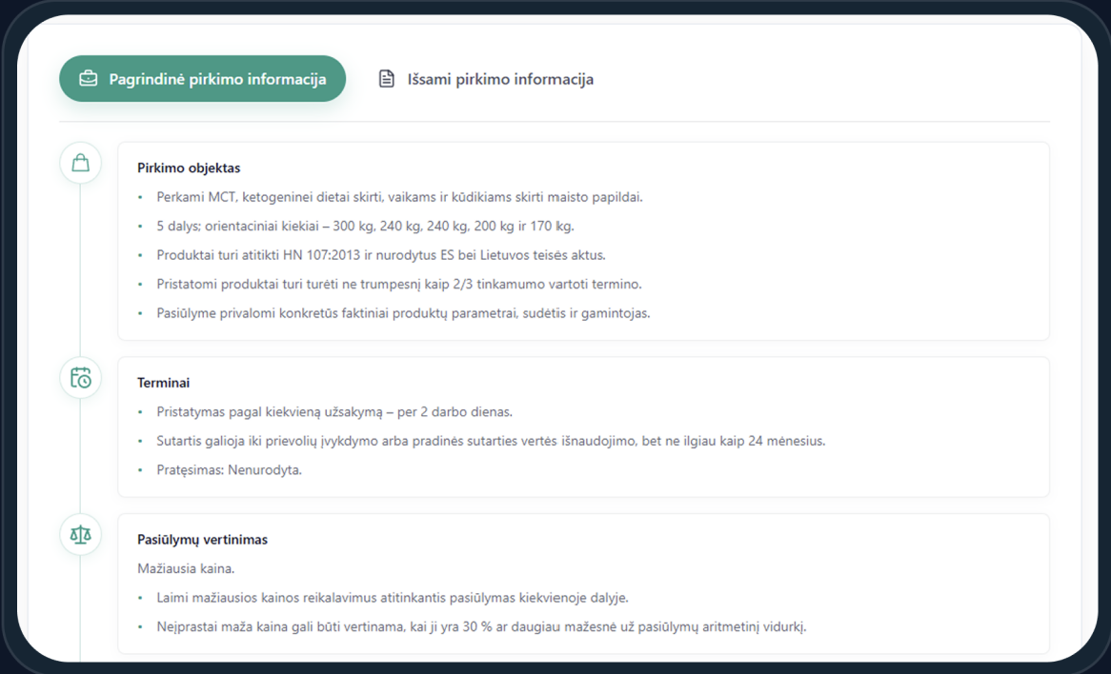Image resolution: width=1111 pixels, height=674 pixels.
Task: Select the Pasiūlymų vertinimas heading
Action: coord(203,540)
